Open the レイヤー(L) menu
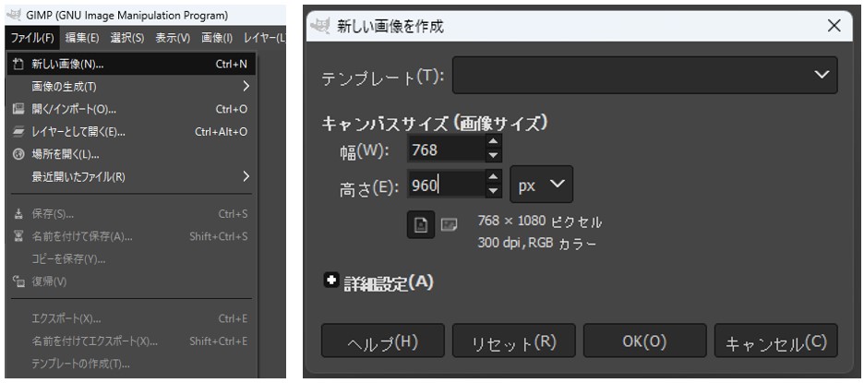Viewport: 864px width, 383px height. pyautogui.click(x=265, y=38)
